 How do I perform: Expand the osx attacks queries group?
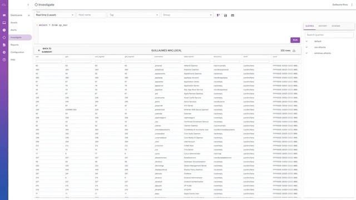click(x=306, y=47)
